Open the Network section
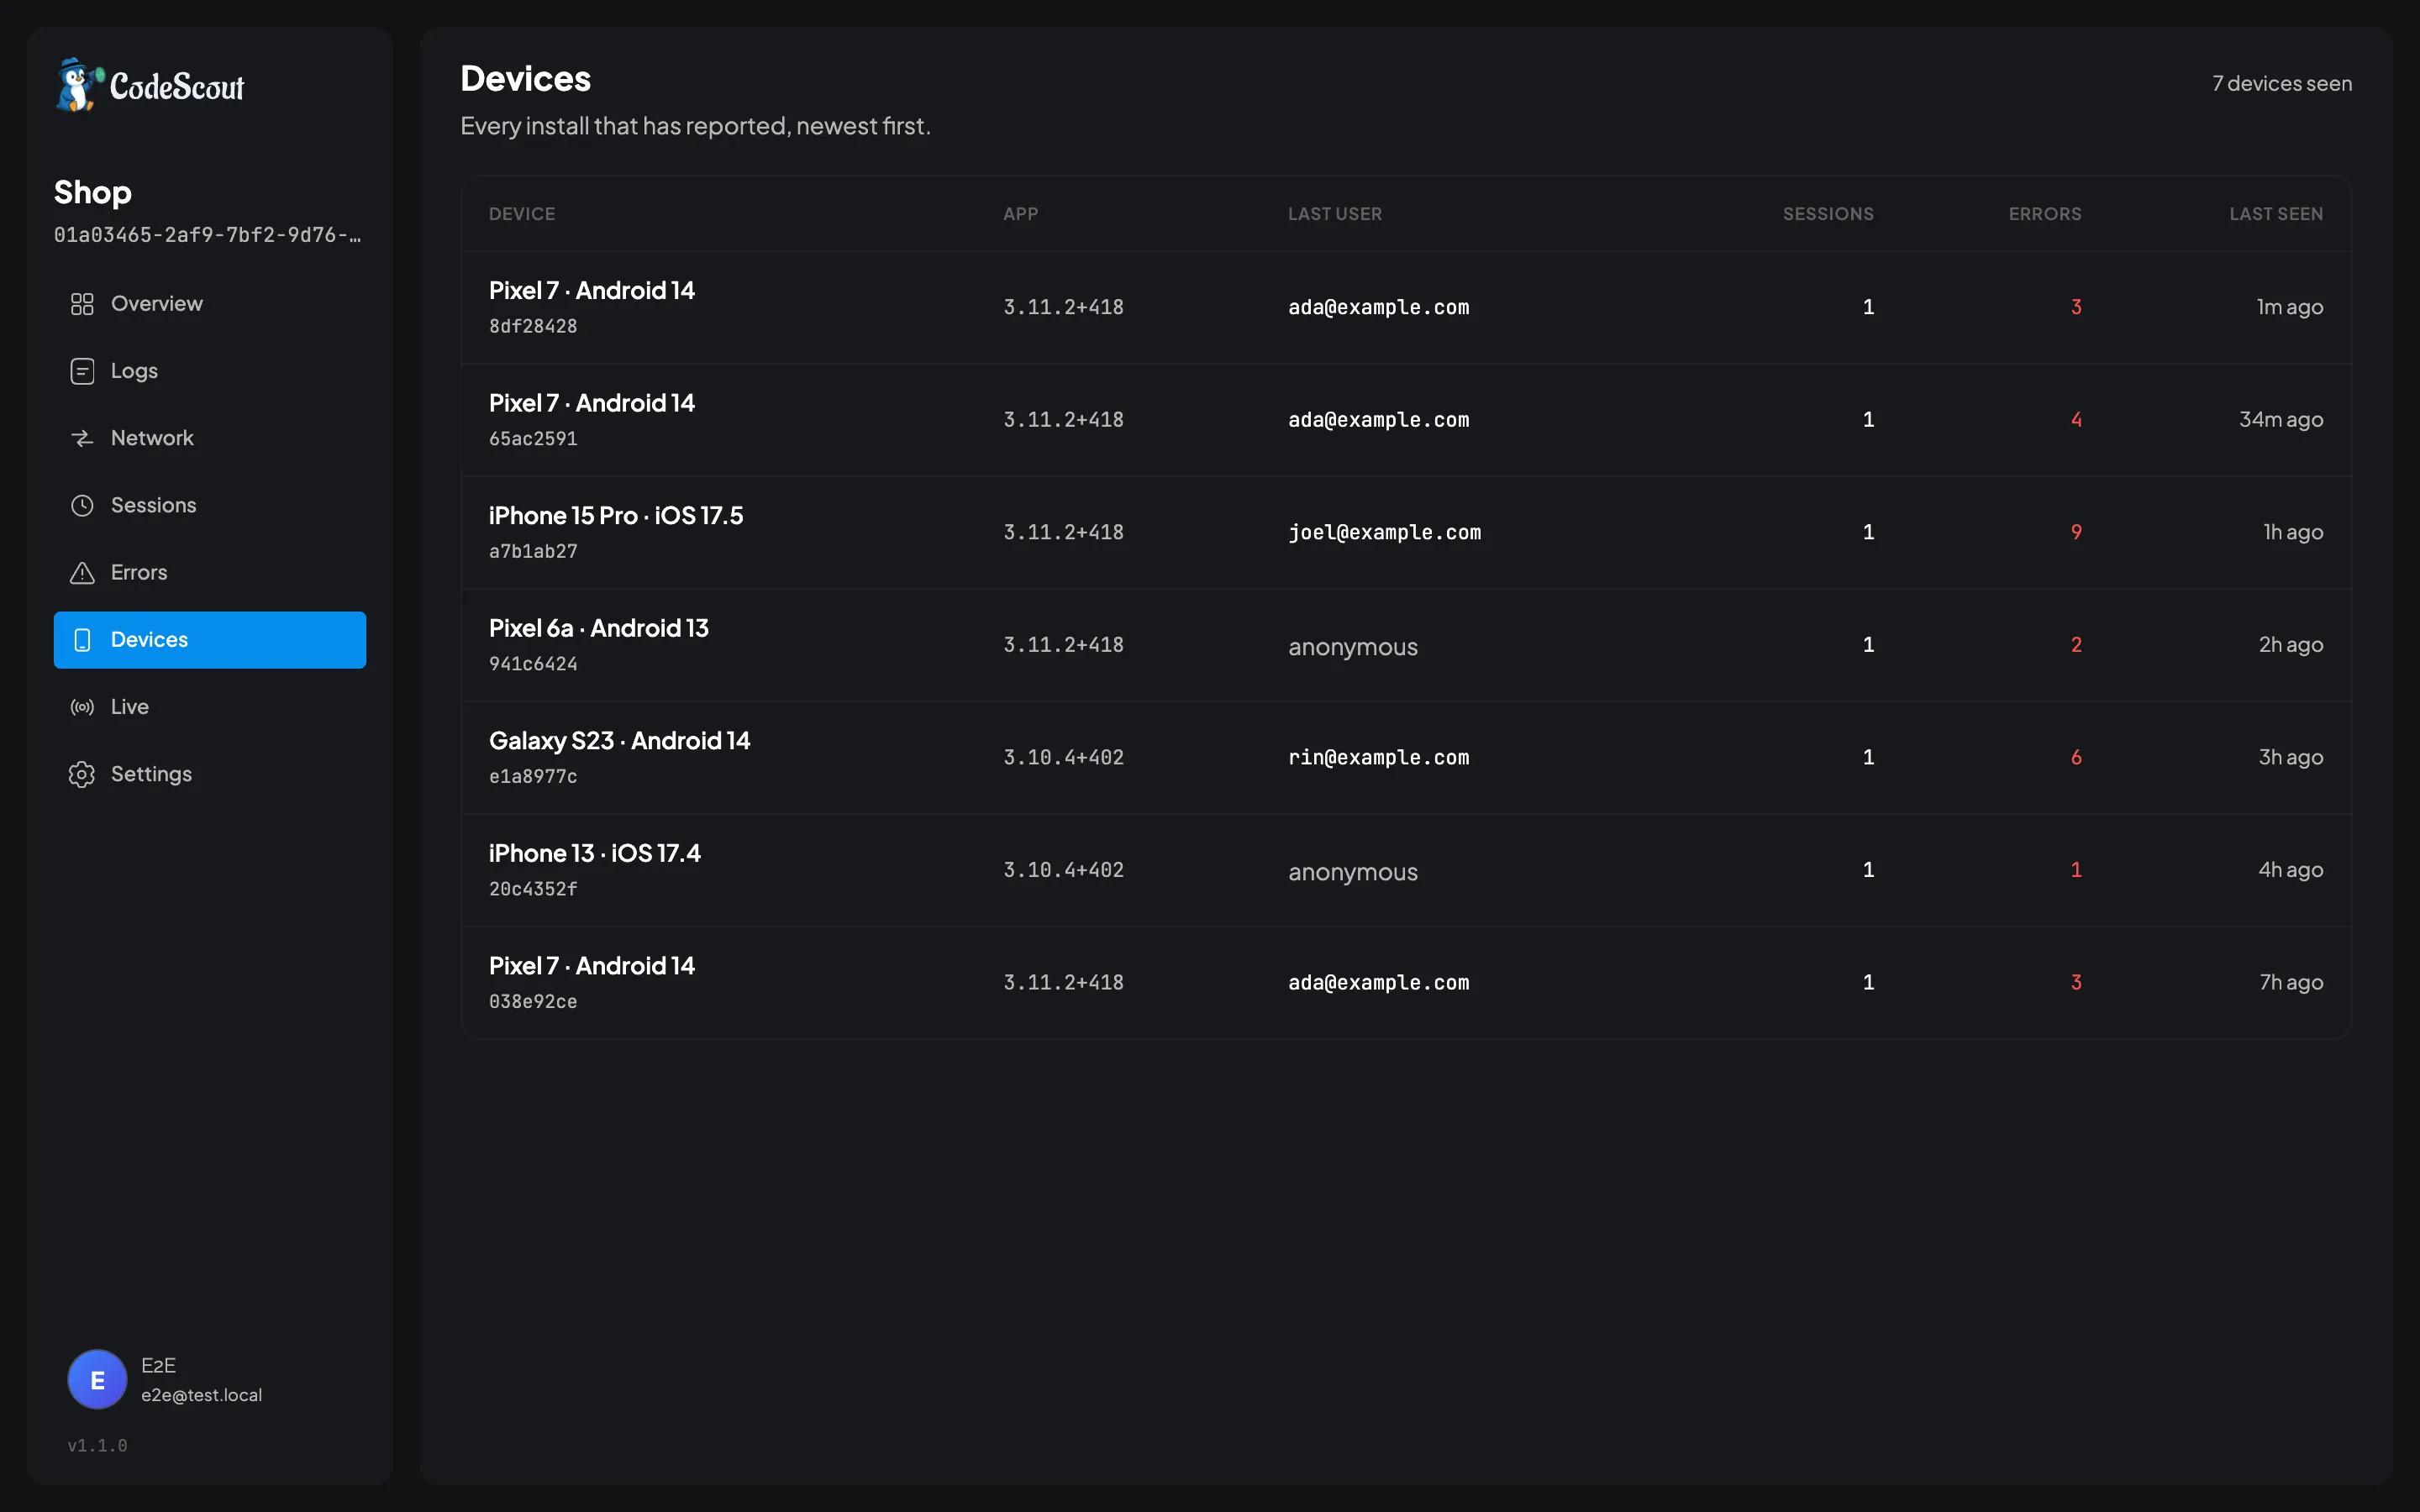 pos(210,438)
